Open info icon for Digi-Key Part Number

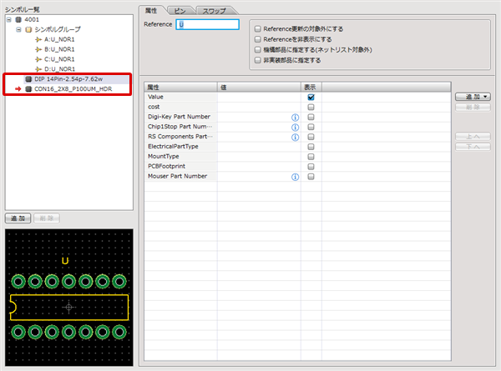tap(296, 118)
